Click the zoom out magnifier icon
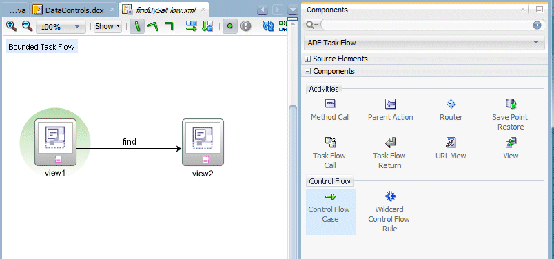Screen dimensions: 554x259 tap(27, 25)
